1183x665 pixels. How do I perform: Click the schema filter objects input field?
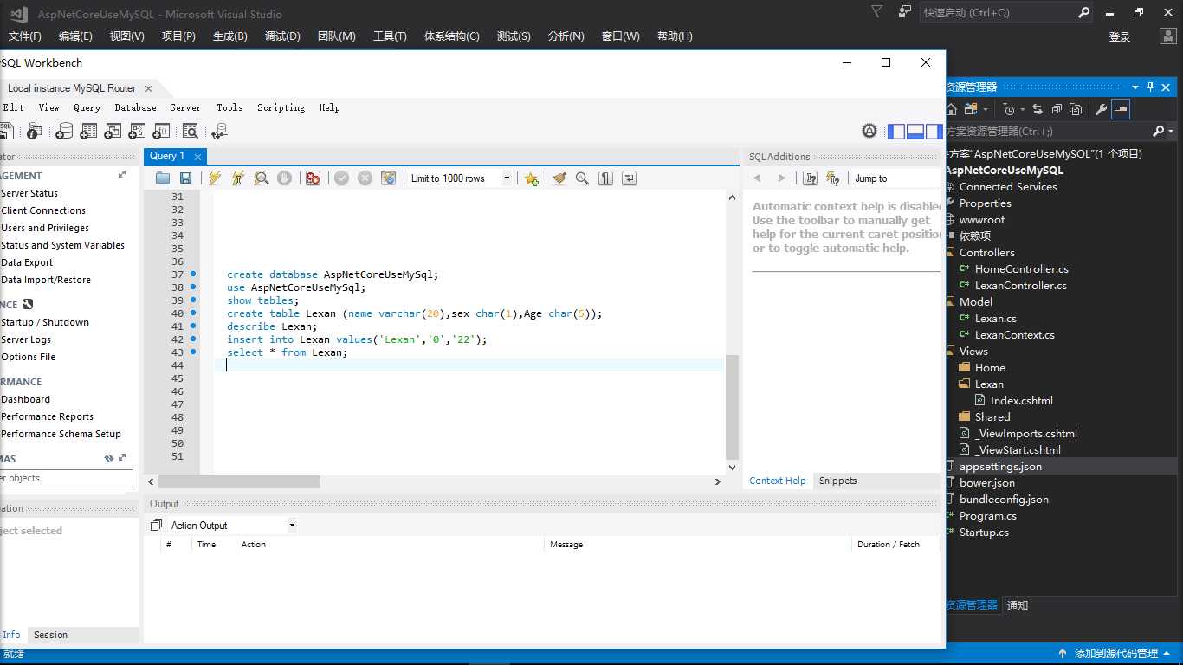(66, 478)
